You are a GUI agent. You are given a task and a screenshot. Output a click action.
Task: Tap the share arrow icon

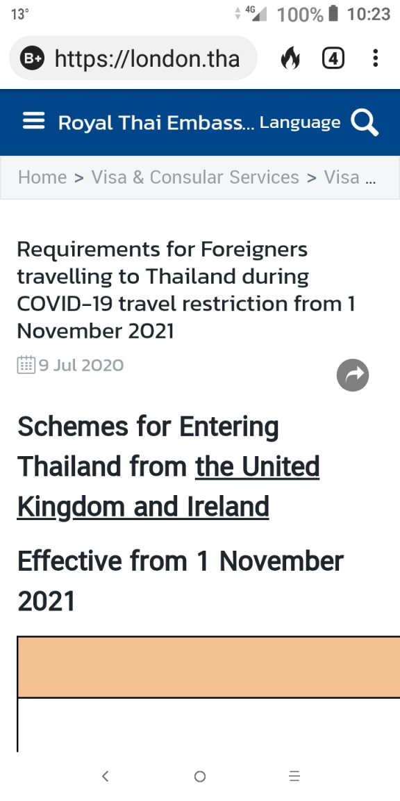[x=353, y=375]
